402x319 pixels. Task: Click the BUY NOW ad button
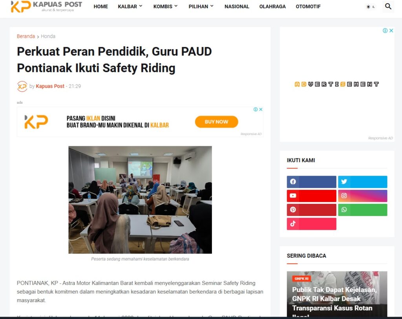[216, 122]
